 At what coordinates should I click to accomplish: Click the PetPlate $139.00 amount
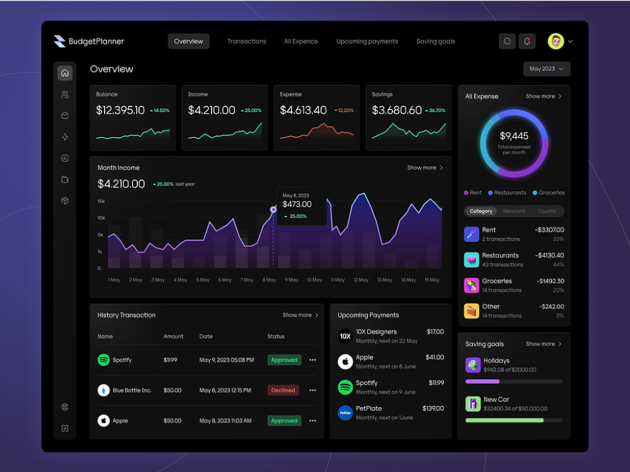click(x=433, y=408)
